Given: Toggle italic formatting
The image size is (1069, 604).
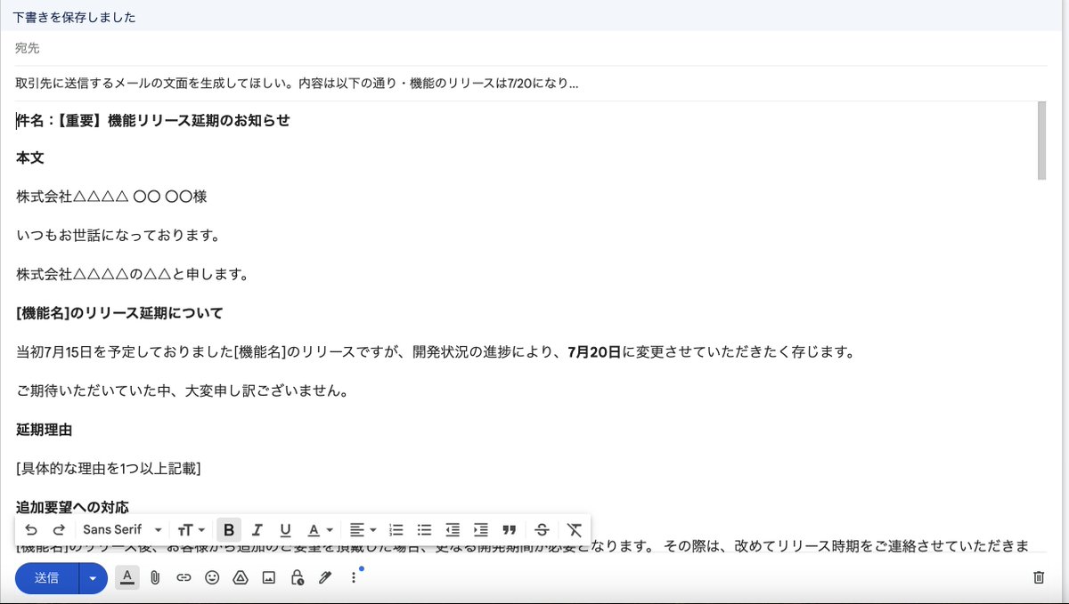Looking at the screenshot, I should pyautogui.click(x=257, y=529).
